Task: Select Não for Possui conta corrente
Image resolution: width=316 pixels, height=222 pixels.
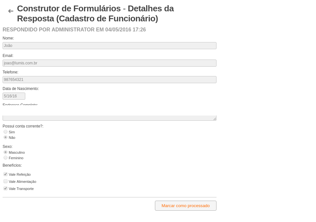Action: 6,138
